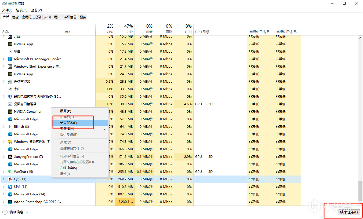This screenshot has width=363, height=219.
Task: Expand the Billfish (3) process group
Action: click(3, 127)
